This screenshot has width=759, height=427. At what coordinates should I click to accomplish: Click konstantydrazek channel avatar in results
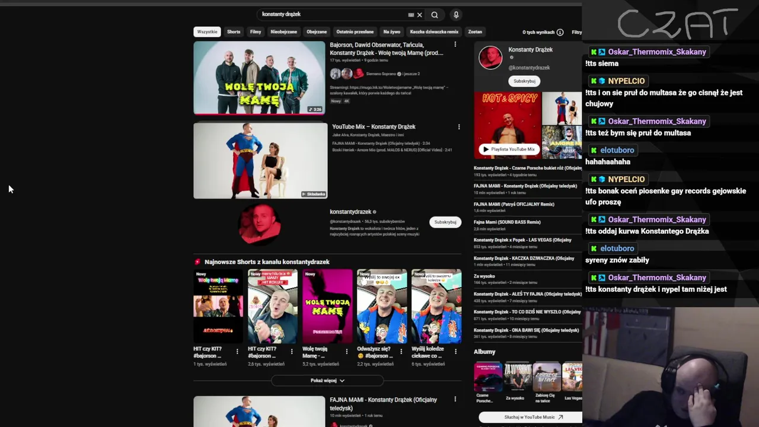(x=260, y=224)
